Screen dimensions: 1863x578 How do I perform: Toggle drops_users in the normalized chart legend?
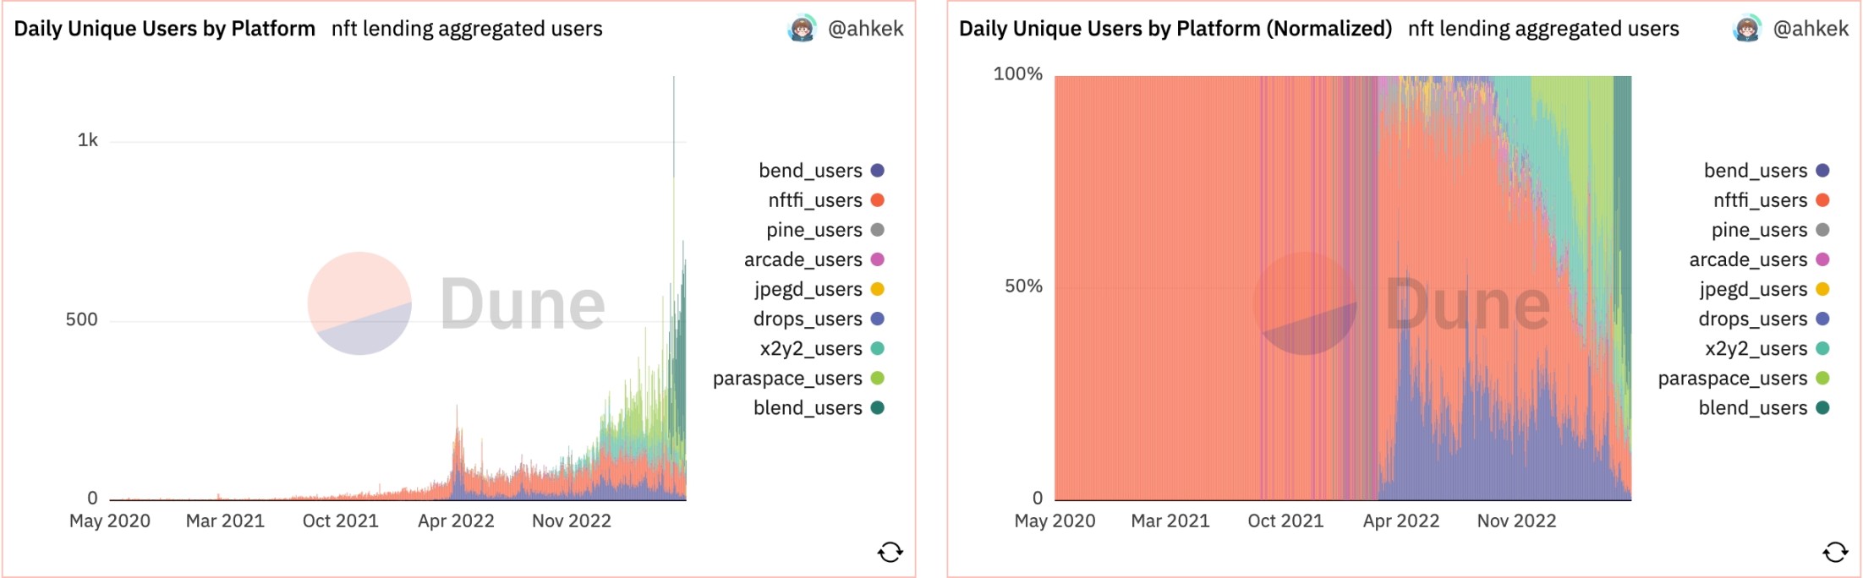(1752, 319)
